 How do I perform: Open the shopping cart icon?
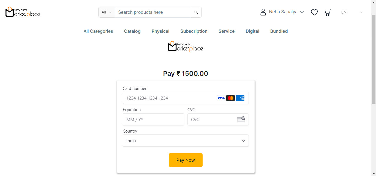[328, 12]
